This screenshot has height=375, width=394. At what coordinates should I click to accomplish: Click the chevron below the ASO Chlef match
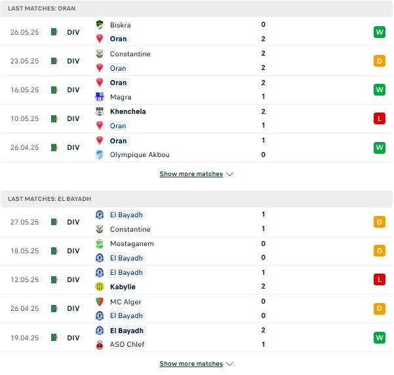(x=229, y=364)
